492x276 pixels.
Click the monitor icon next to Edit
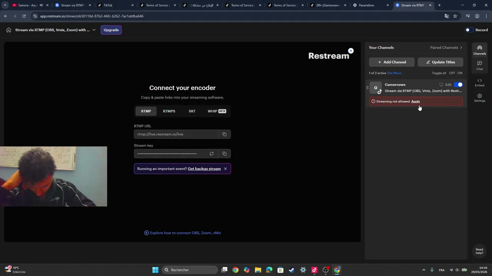[x=441, y=85]
